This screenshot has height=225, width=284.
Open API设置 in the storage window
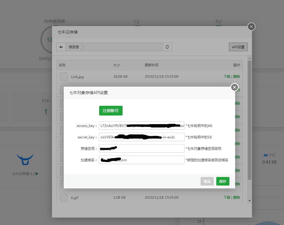pos(238,47)
